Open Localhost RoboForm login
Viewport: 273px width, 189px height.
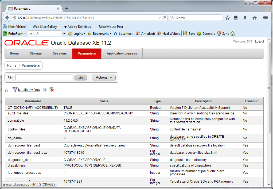(x=123, y=34)
